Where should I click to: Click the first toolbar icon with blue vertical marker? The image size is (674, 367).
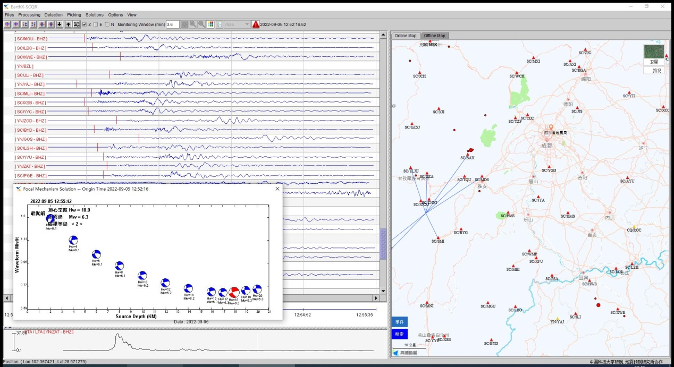coord(7,24)
